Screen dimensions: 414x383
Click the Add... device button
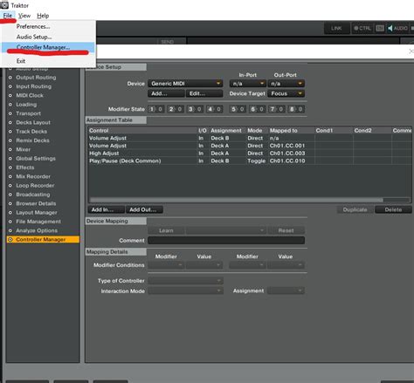(x=166, y=93)
